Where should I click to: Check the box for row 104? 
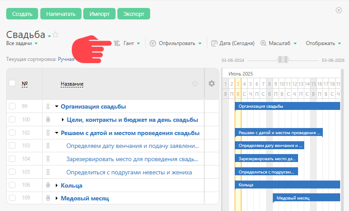12,159
